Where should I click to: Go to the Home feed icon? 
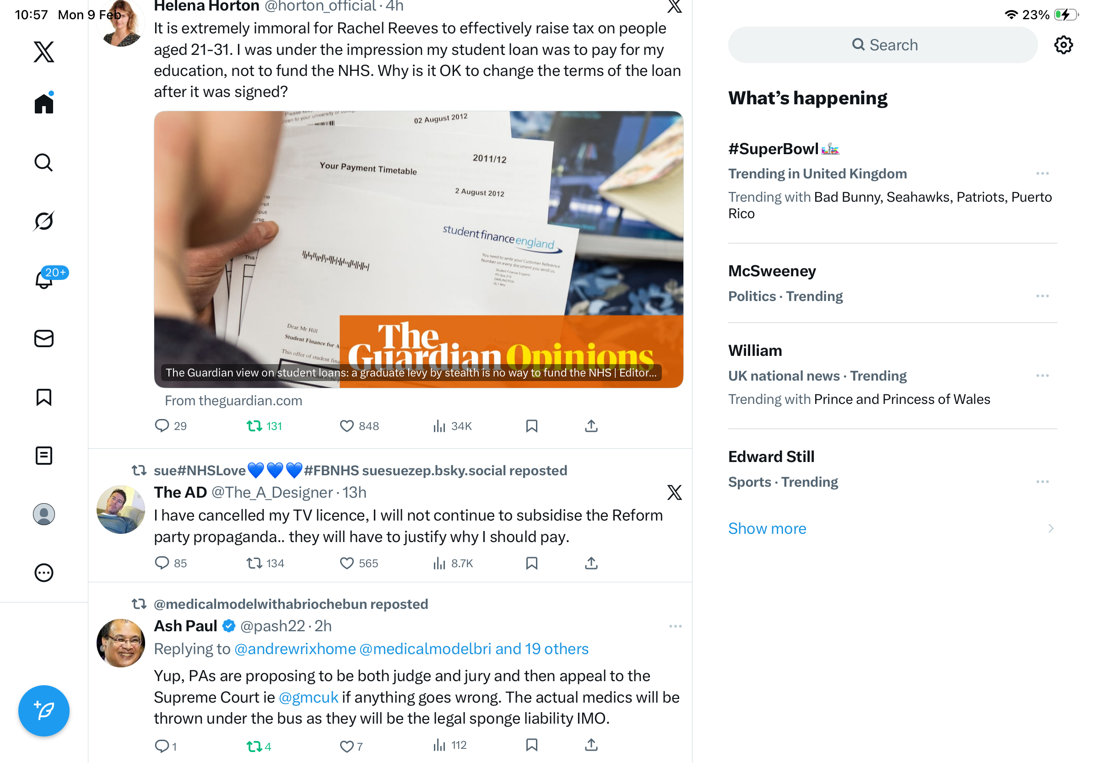44,103
